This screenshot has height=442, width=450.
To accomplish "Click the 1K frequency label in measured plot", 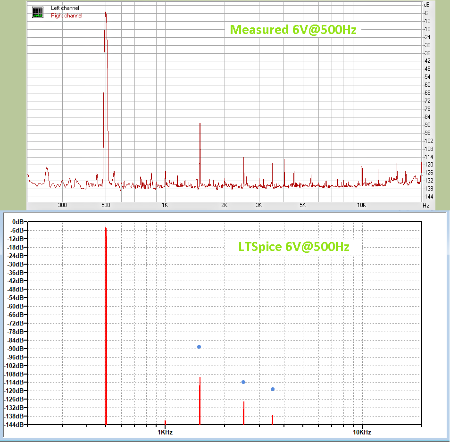I will click(165, 205).
